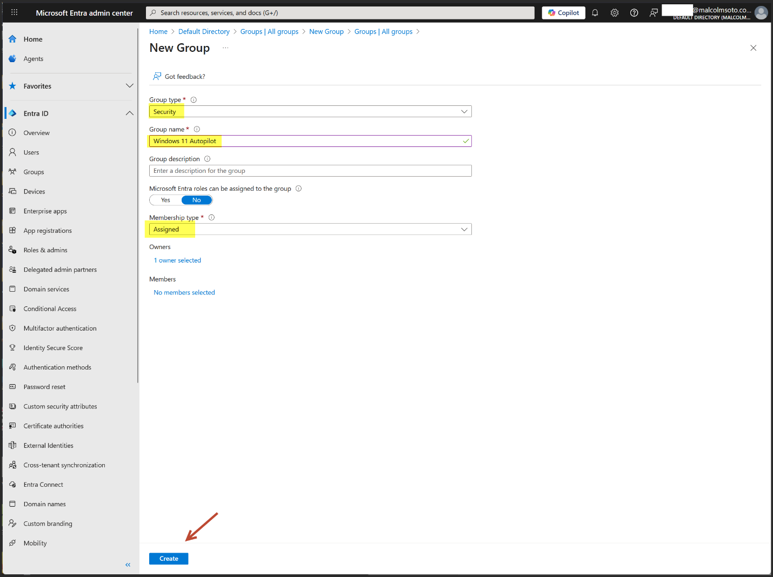Collapse sidebar with double chevron icon

click(128, 565)
